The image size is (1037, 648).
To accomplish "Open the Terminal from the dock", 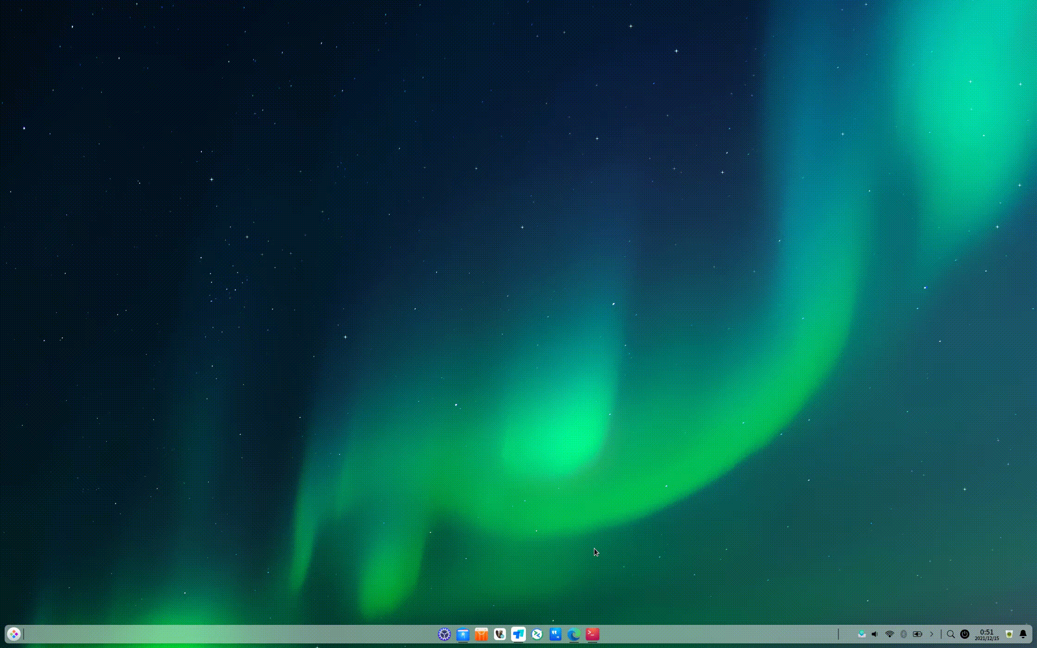I will pyautogui.click(x=592, y=634).
